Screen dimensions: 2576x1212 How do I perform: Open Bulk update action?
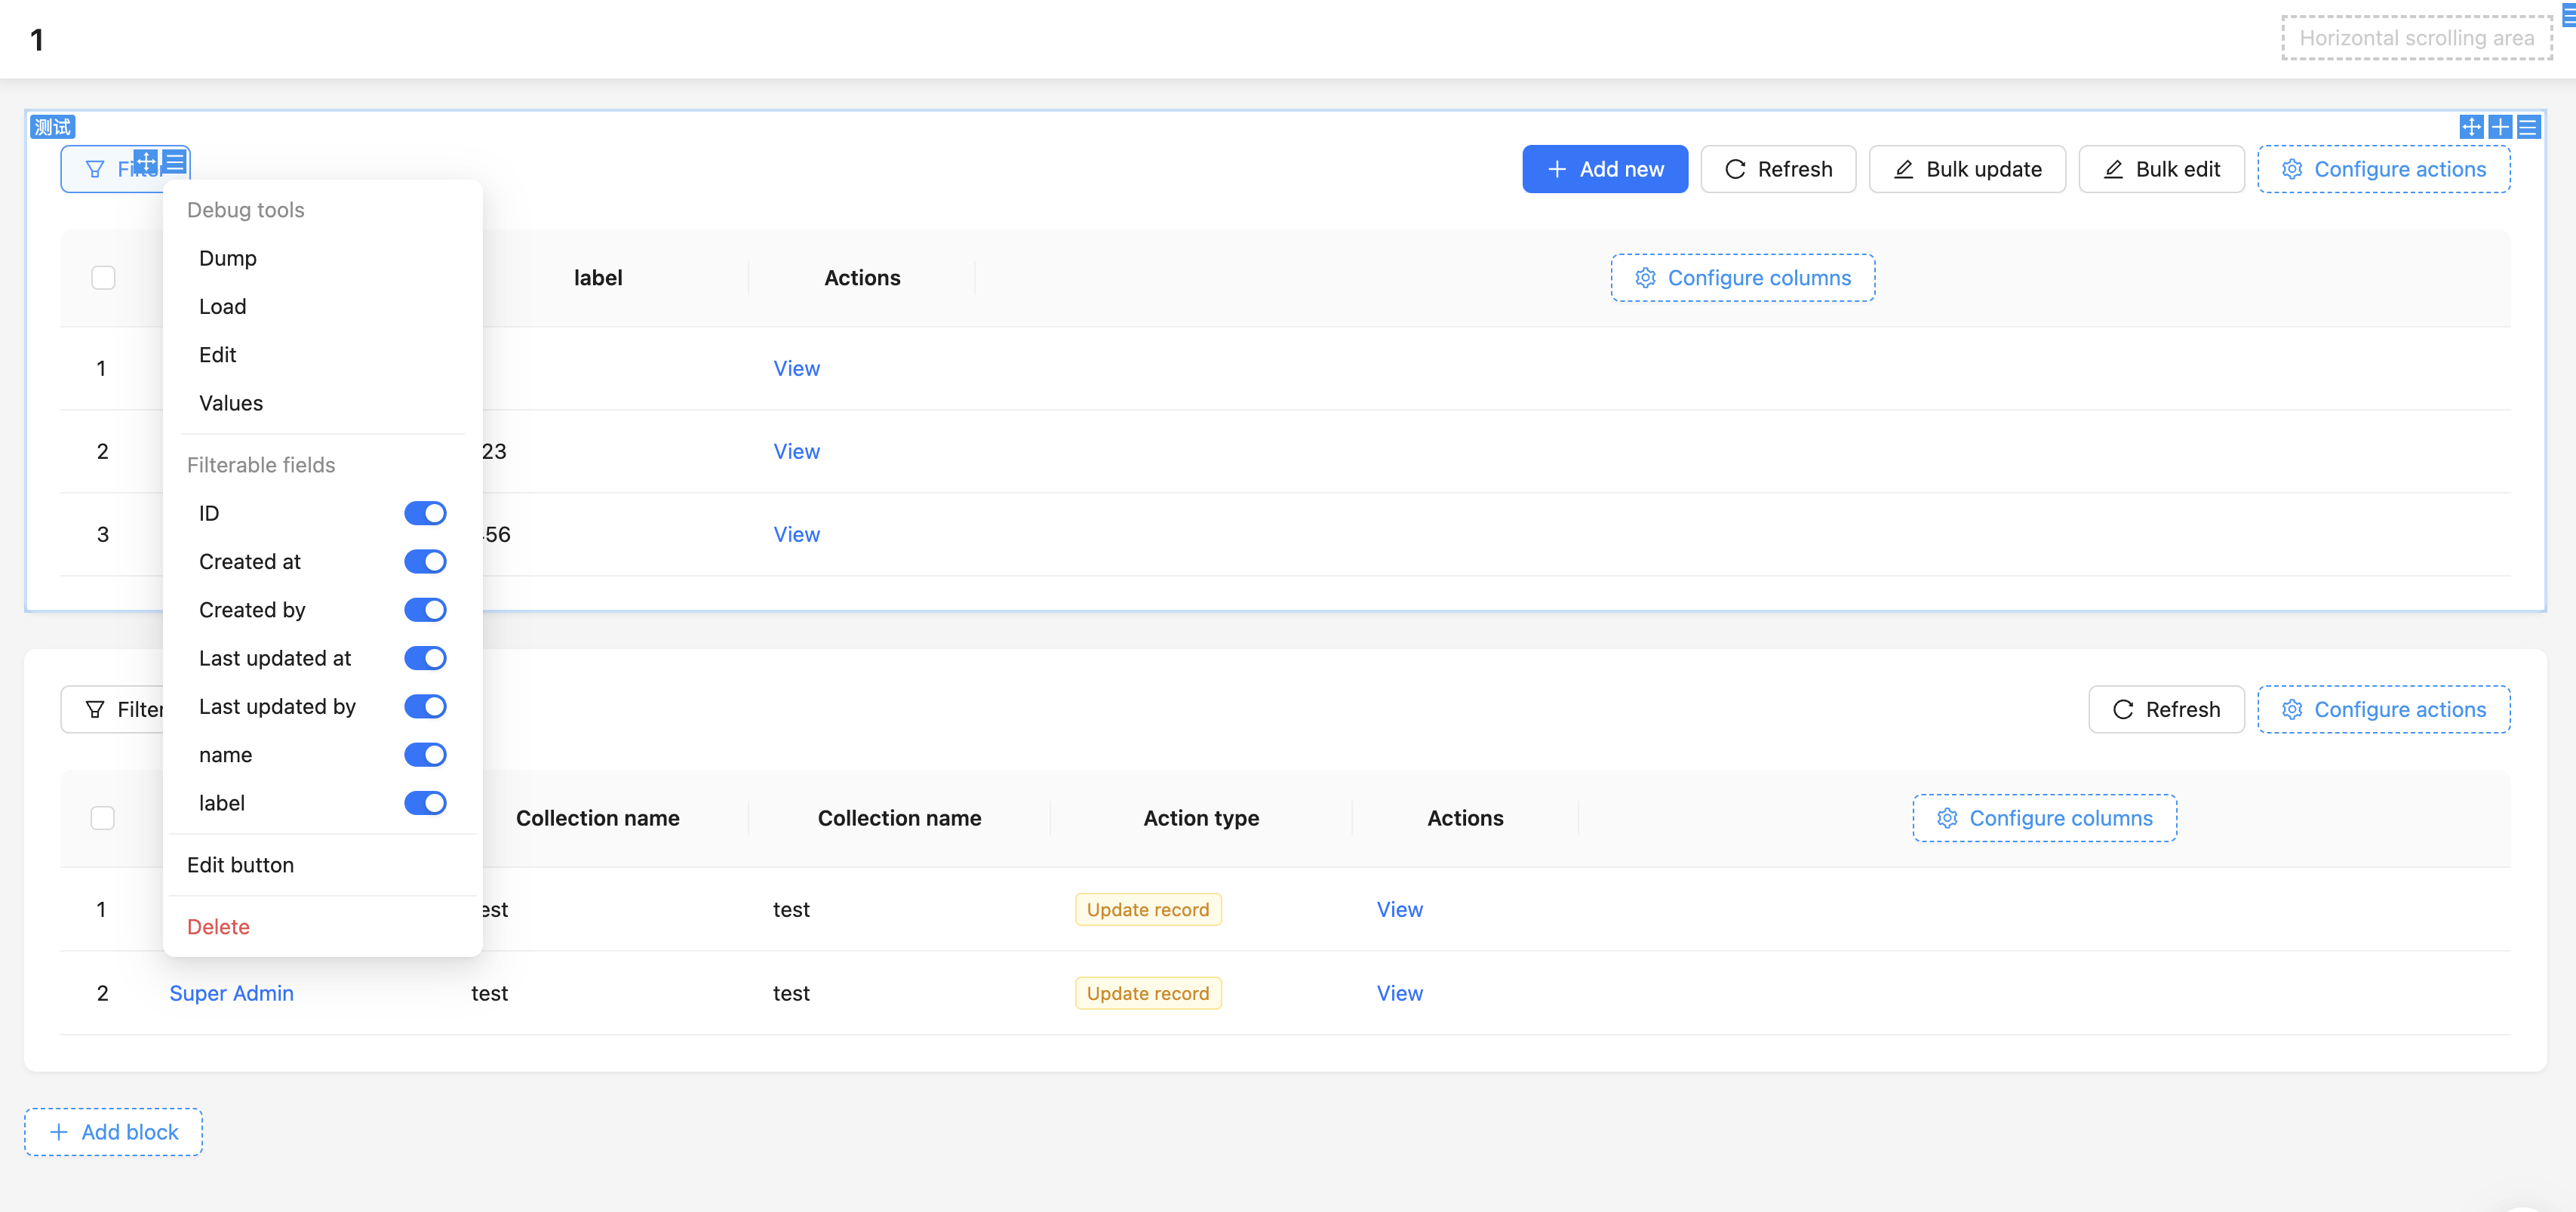(1967, 169)
